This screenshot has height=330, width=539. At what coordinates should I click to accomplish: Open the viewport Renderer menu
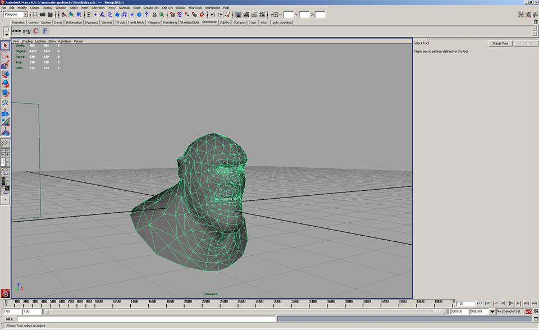pos(65,42)
